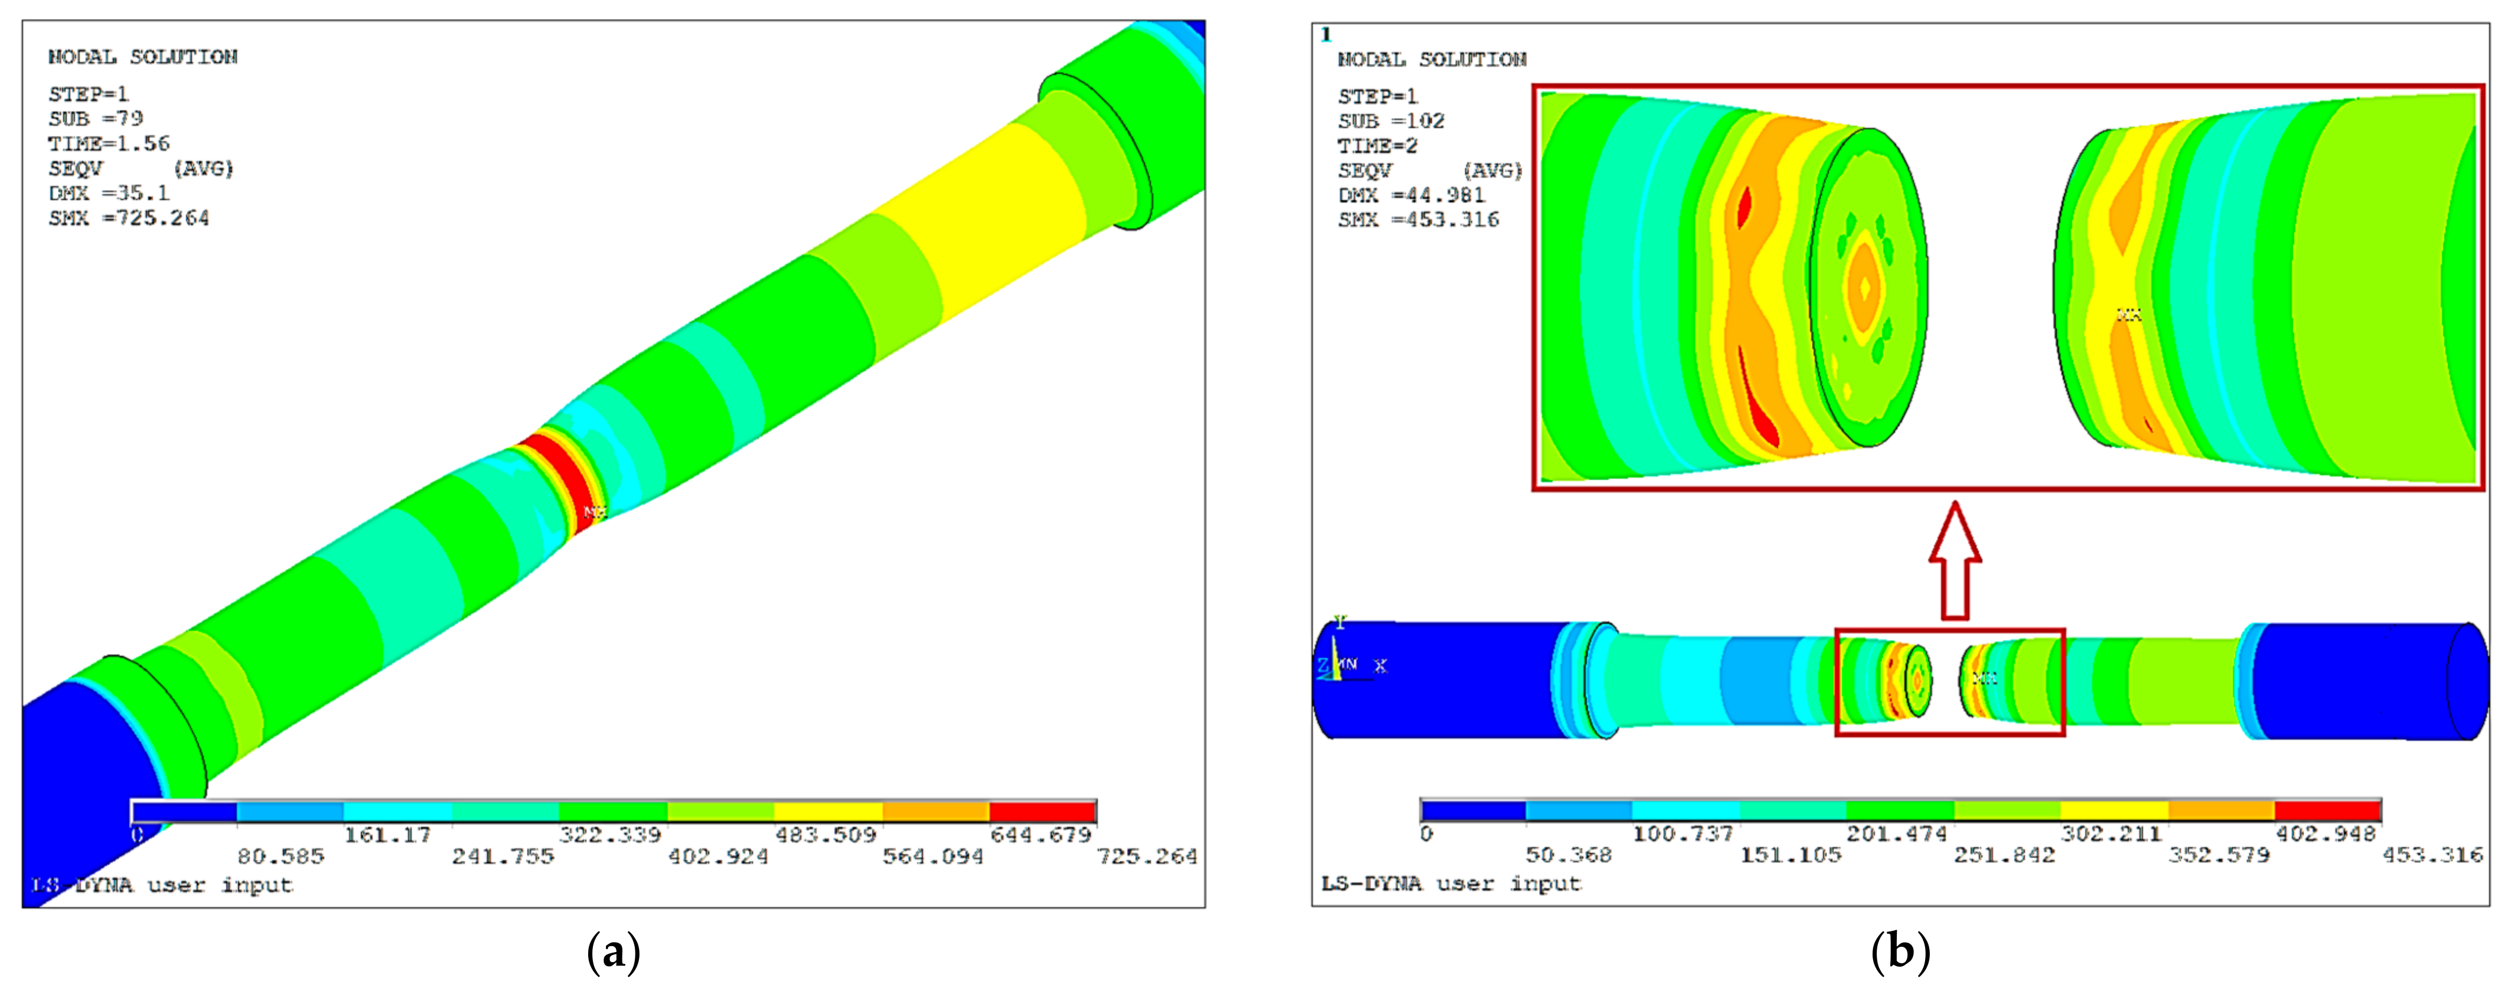
Task: Click the SUB =102 label in panel b
Action: [x=1390, y=122]
